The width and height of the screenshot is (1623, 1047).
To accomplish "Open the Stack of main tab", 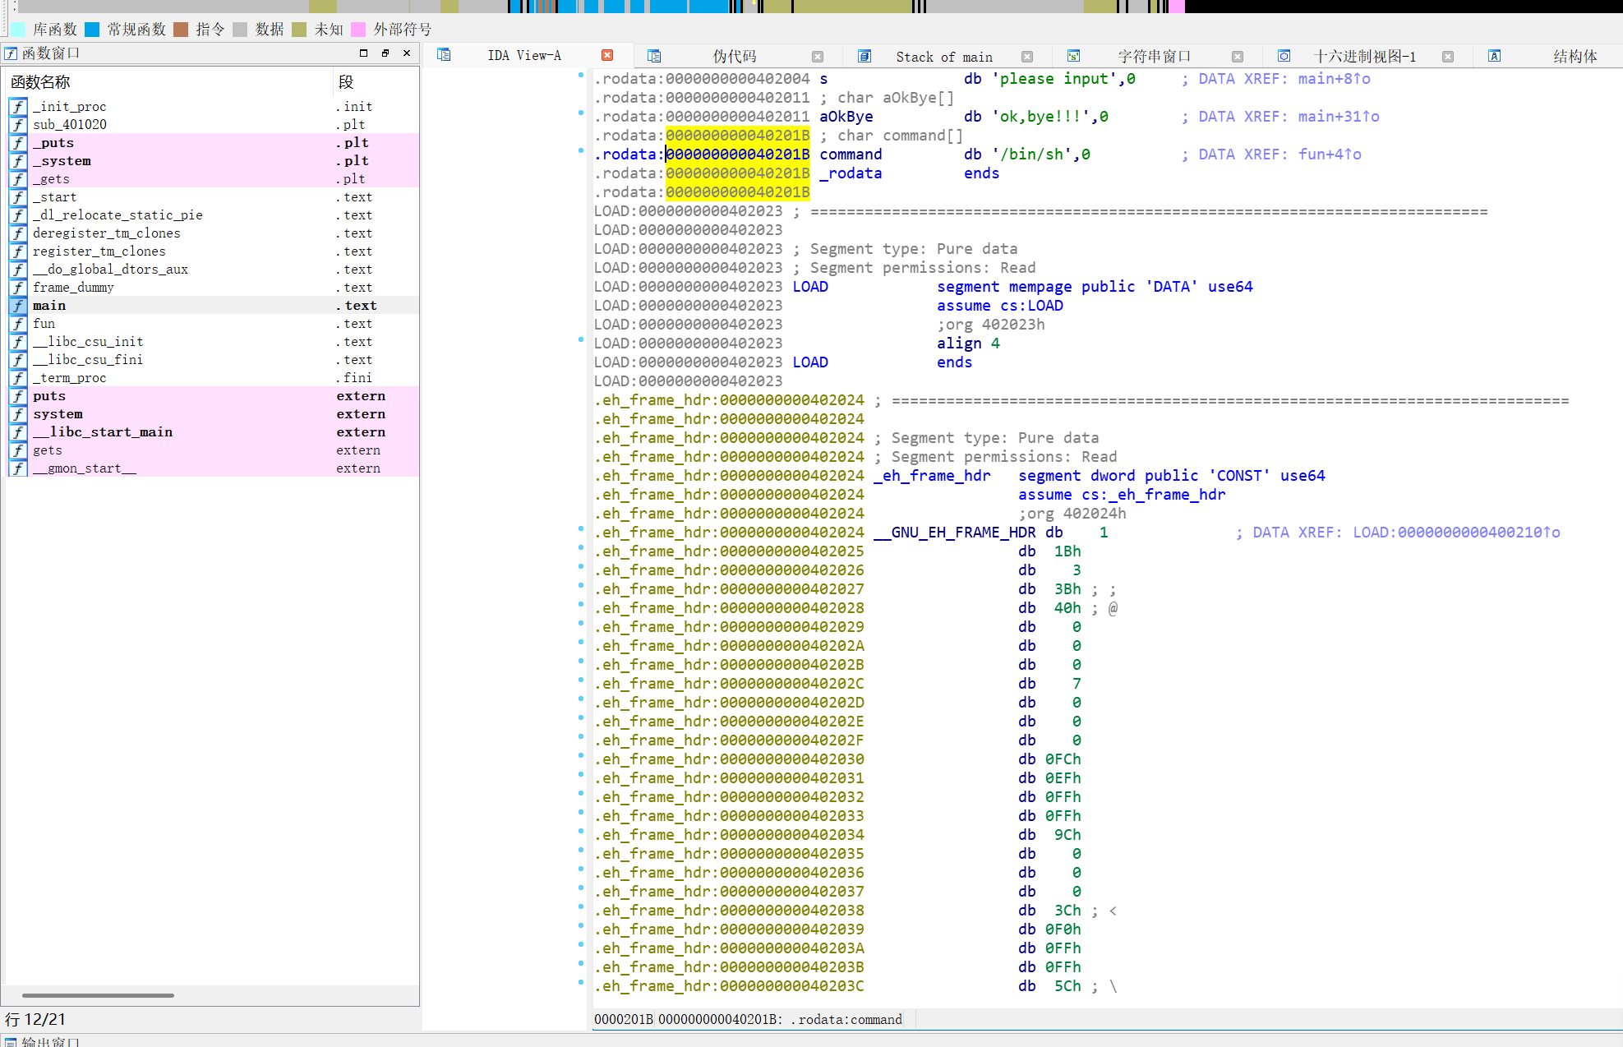I will pyautogui.click(x=943, y=57).
